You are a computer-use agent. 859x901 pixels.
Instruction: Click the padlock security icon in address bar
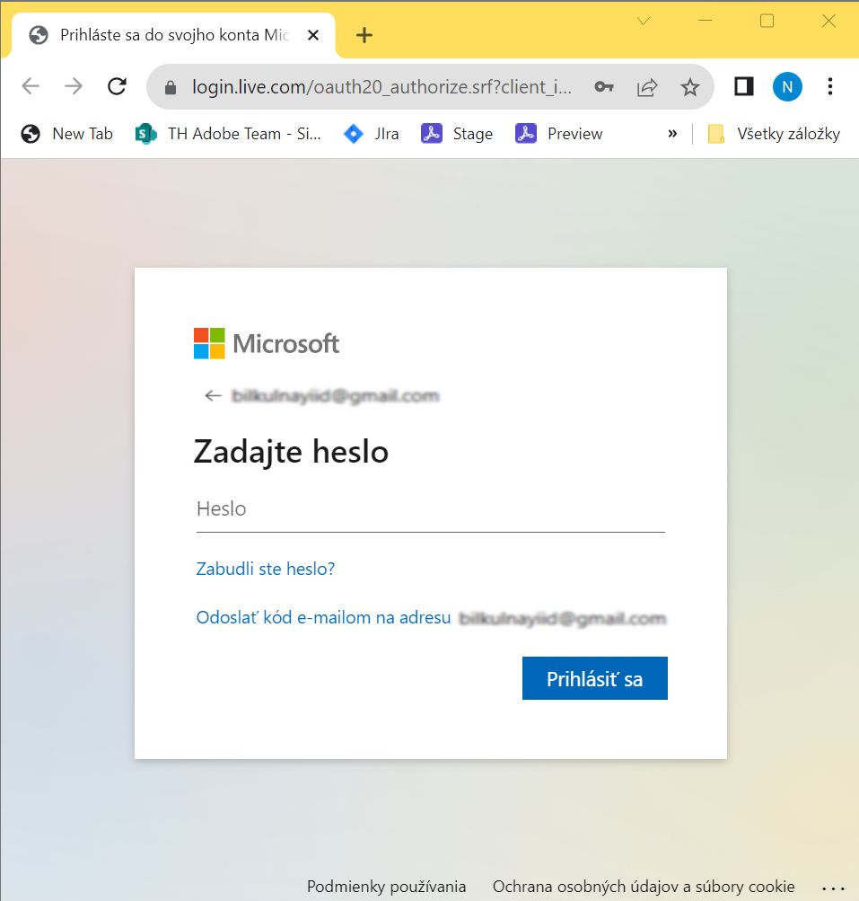[x=170, y=86]
